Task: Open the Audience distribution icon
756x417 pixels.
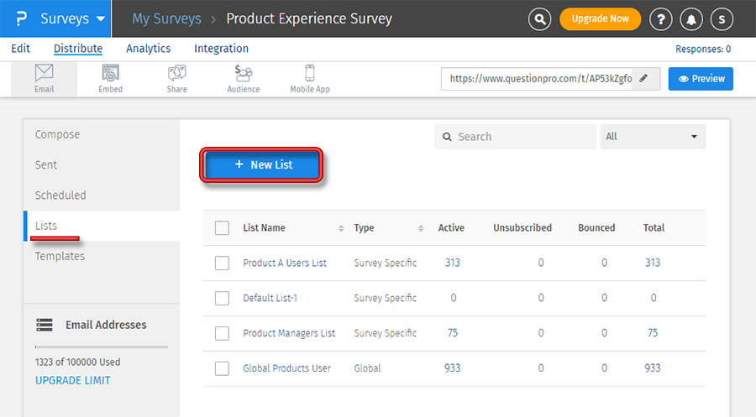Action: [x=244, y=79]
